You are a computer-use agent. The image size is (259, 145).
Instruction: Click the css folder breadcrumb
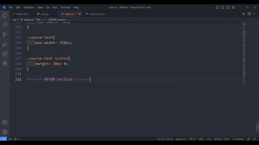(15, 20)
